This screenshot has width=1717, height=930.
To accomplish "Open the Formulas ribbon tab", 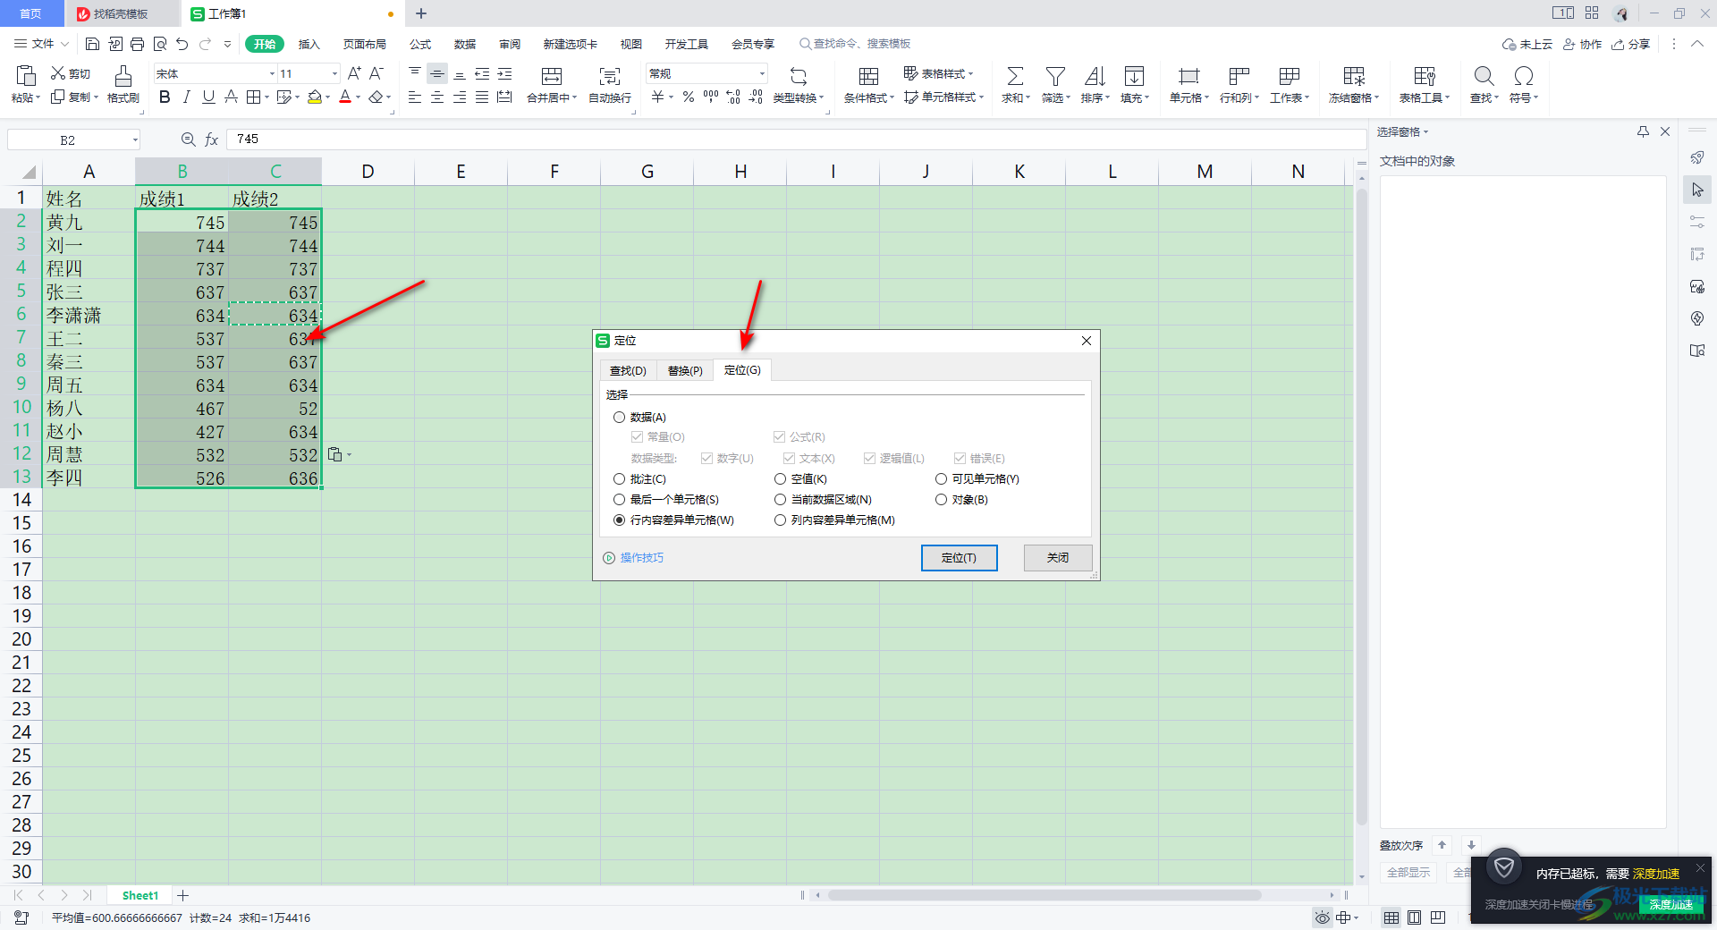I will (419, 44).
